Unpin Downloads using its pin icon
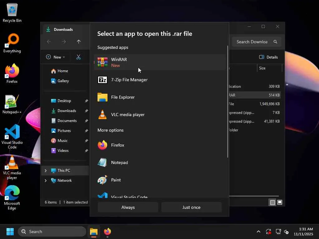This screenshot has width=319, height=239. (87, 111)
